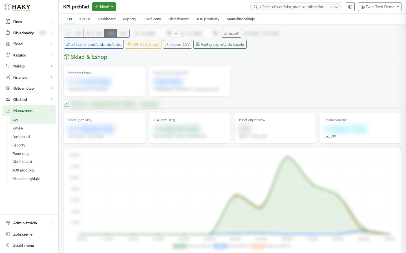Collapse the menu with Zbaliť menu
The height and width of the screenshot is (253, 406).
[x=29, y=245]
